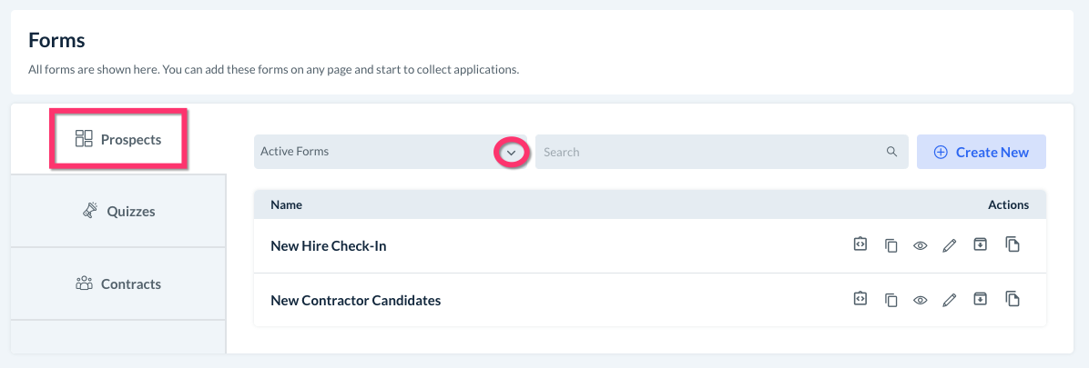Screen dimensions: 1089x368
Task: Open the Quizzes tab
Action: (x=118, y=212)
